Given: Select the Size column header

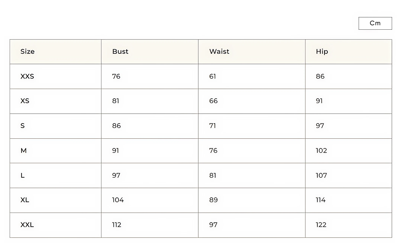Looking at the screenshot, I should [x=28, y=52].
